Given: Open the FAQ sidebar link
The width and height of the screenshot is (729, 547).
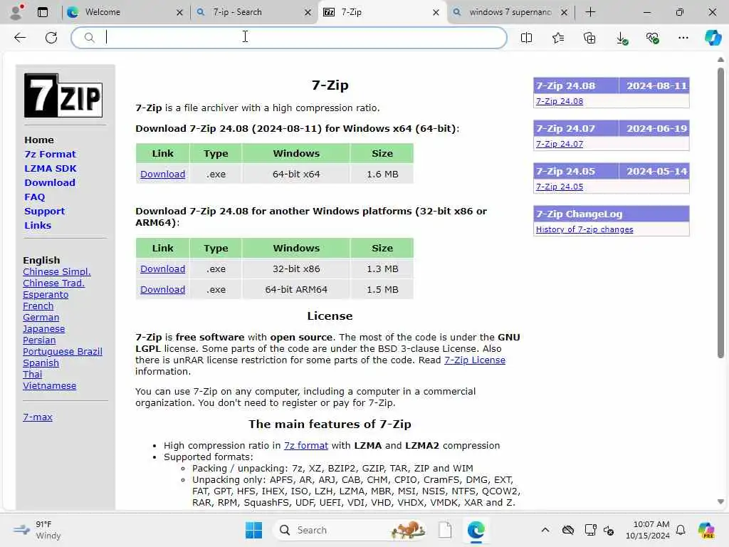Looking at the screenshot, I should pyautogui.click(x=35, y=197).
